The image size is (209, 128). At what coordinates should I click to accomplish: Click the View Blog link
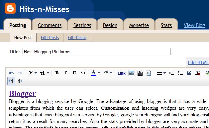pos(194,25)
